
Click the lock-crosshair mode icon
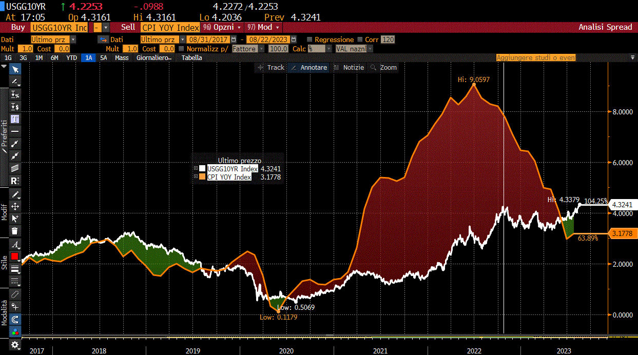(x=15, y=307)
